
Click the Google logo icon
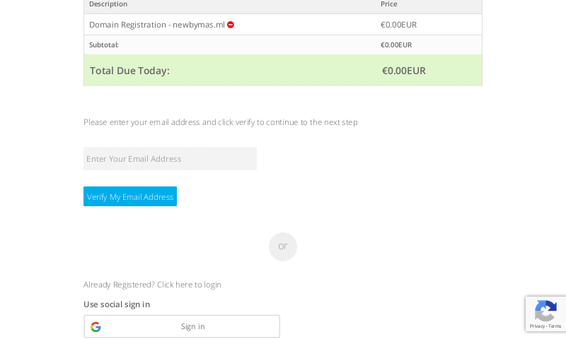(96, 326)
